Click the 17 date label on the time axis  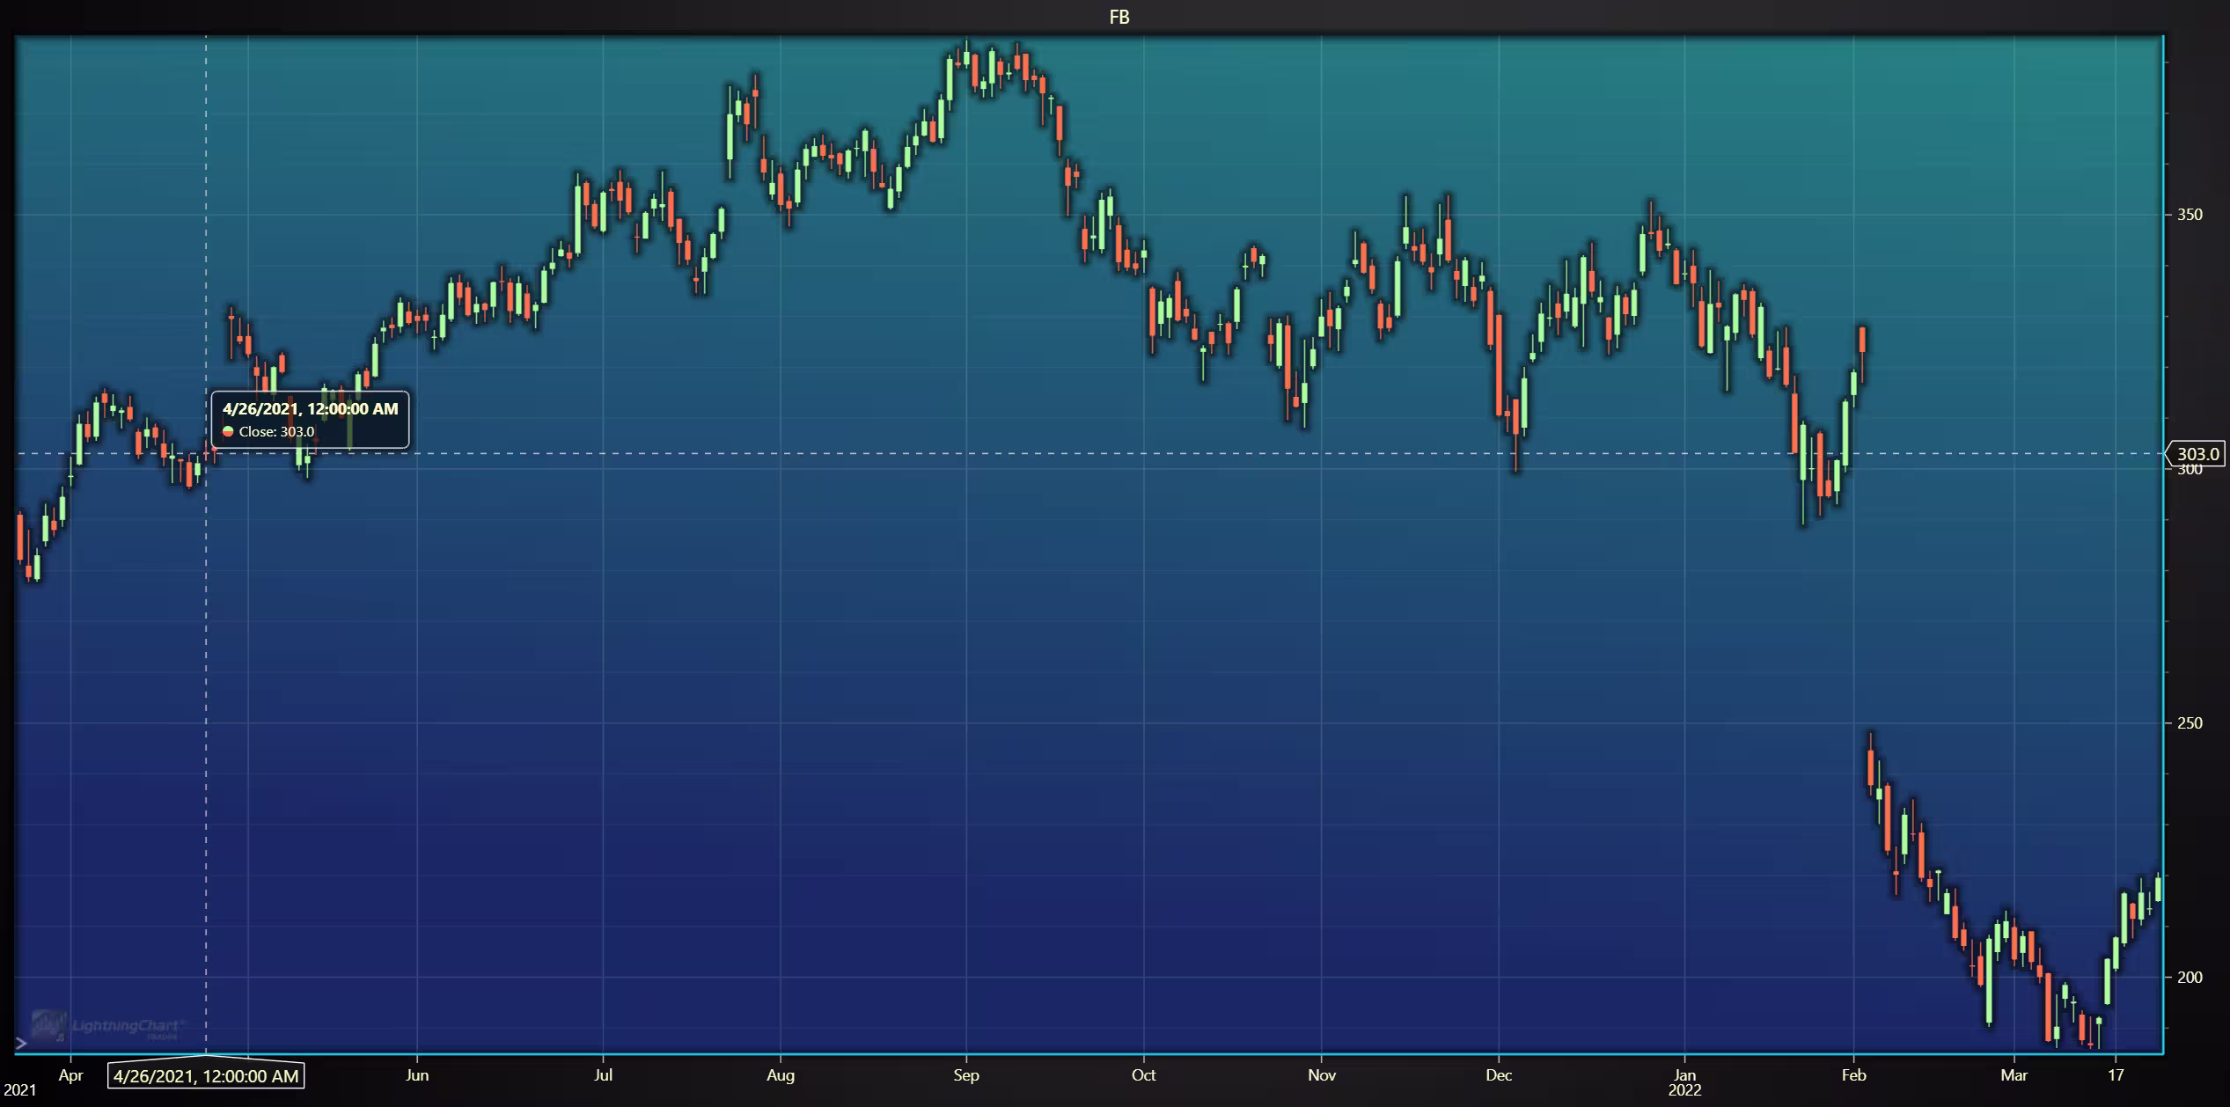(2116, 1075)
